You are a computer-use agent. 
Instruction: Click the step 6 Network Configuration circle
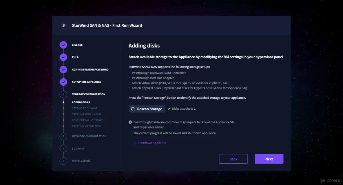(x=63, y=137)
